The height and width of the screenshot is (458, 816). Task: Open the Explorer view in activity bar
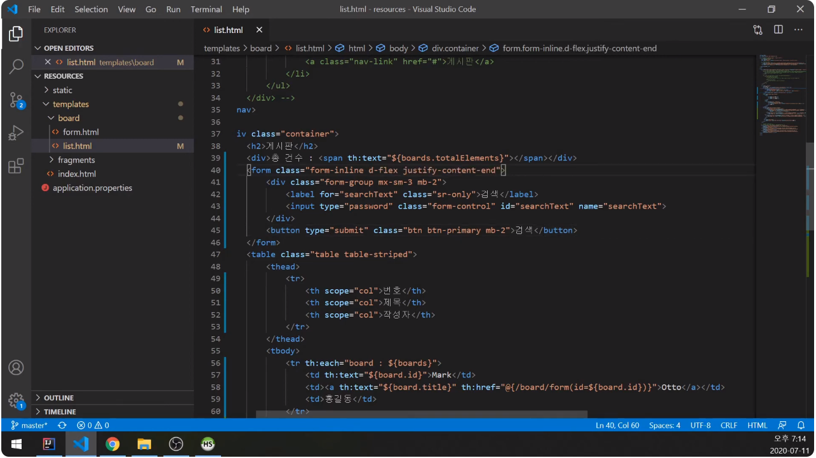click(16, 34)
